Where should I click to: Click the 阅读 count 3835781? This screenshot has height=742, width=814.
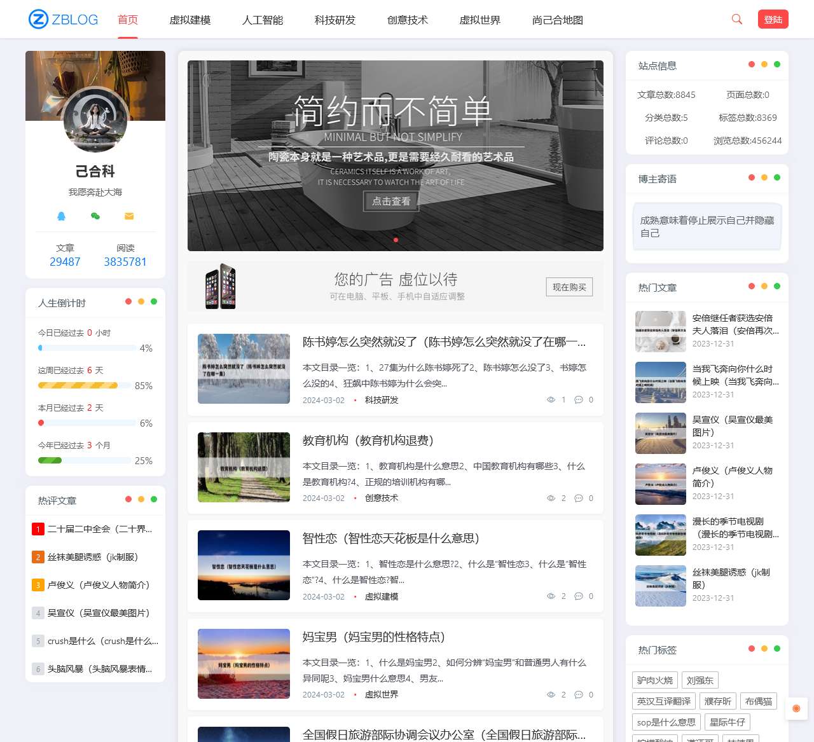coord(125,262)
